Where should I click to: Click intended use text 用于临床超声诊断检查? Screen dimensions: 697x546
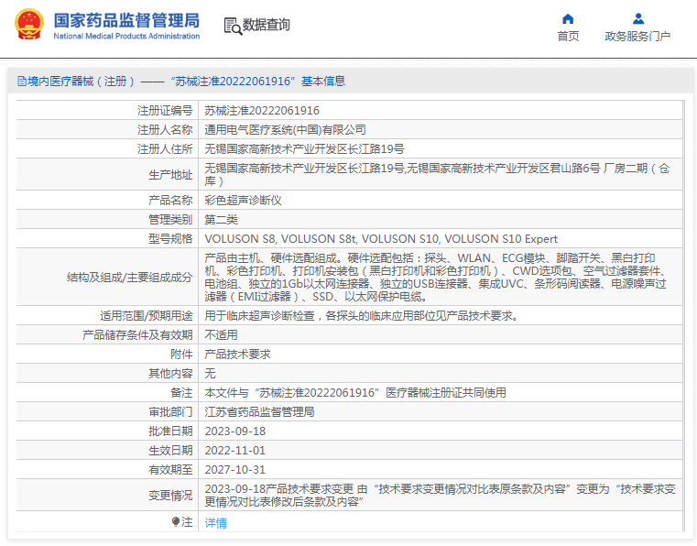tap(362, 316)
